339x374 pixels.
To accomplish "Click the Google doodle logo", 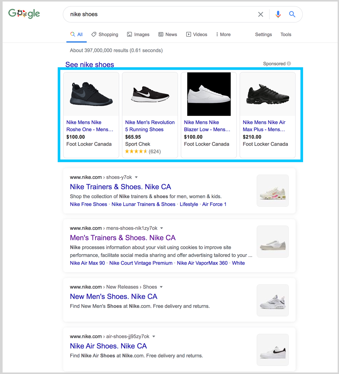I will click(24, 14).
